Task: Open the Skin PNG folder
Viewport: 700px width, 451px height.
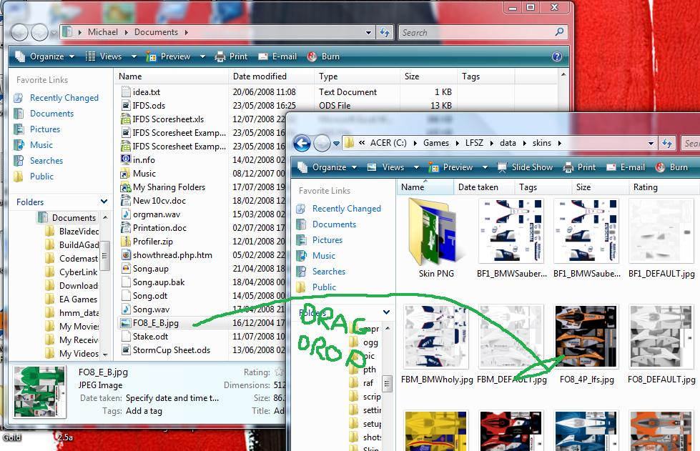Action: click(x=436, y=238)
